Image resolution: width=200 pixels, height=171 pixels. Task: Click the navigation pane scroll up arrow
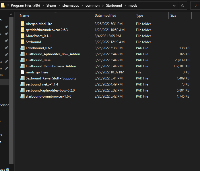pos(11,15)
